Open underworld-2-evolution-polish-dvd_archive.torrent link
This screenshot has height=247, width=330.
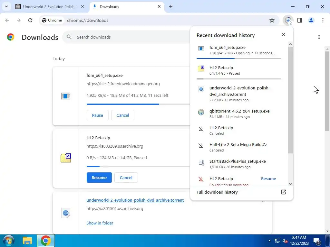[135, 200]
